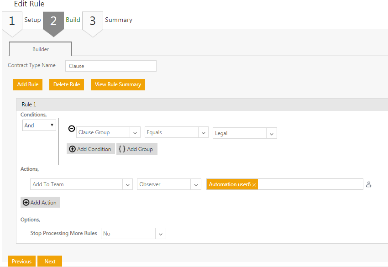Open the And condition operator dropdown
The width and height of the screenshot is (388, 267).
pyautogui.click(x=39, y=125)
